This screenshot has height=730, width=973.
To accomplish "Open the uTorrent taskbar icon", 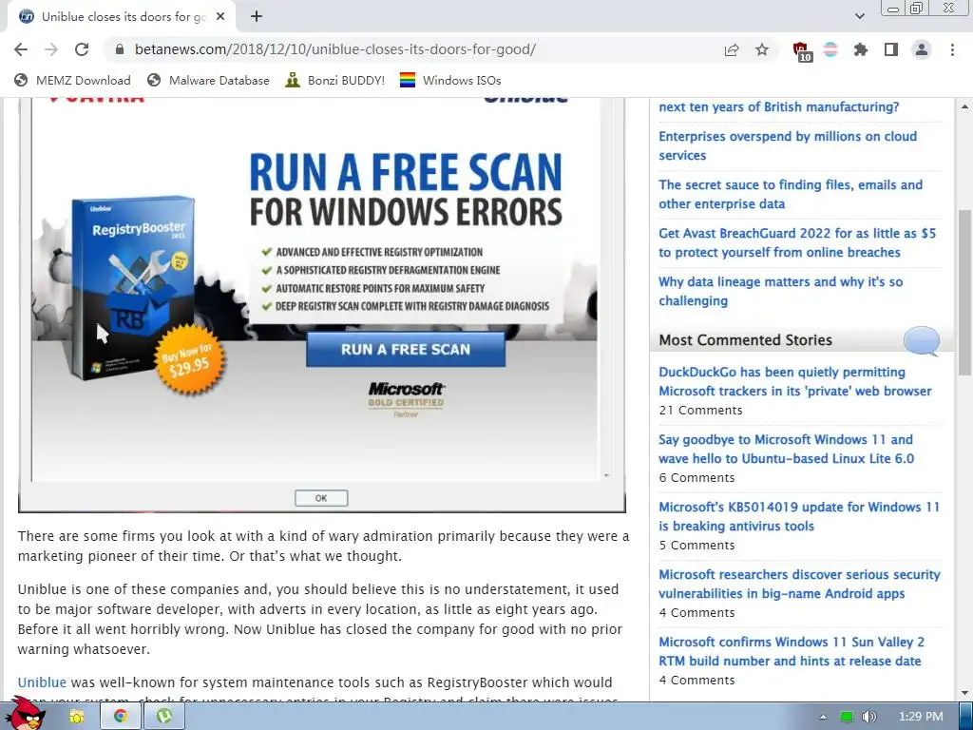I will coord(164,717).
